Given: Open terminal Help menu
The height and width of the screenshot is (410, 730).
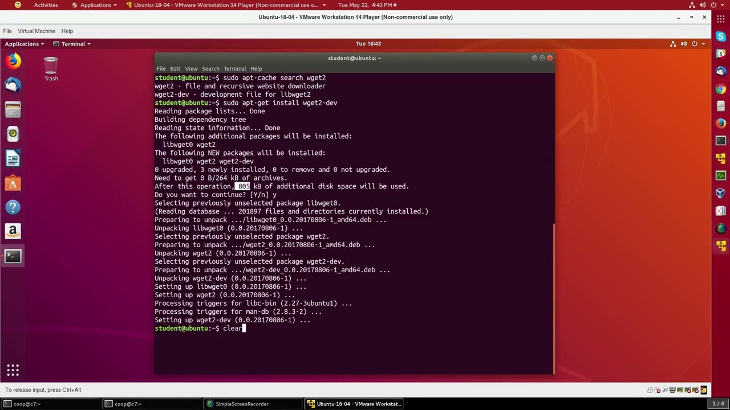Looking at the screenshot, I should click(x=256, y=69).
